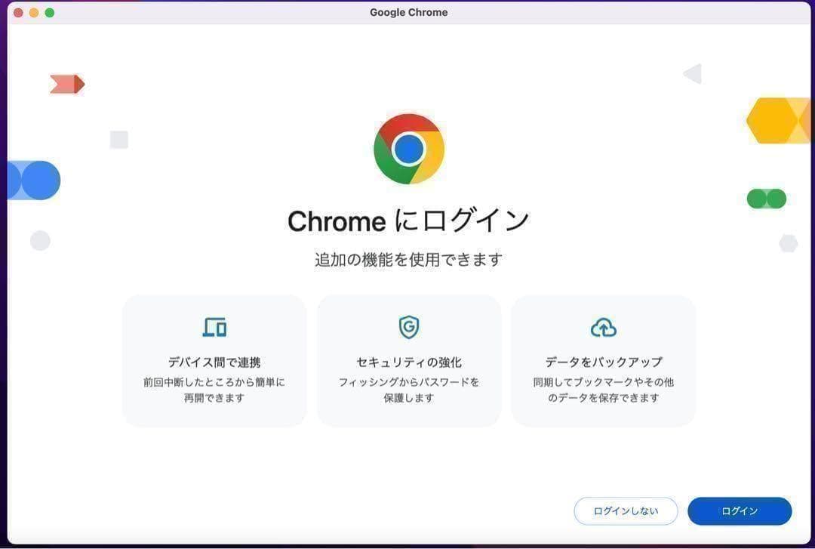Click the shield security icon with the G
This screenshot has height=549, width=815.
pyautogui.click(x=408, y=327)
